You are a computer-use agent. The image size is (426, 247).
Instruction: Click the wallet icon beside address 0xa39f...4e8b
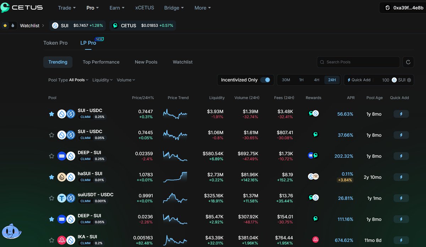click(x=387, y=8)
